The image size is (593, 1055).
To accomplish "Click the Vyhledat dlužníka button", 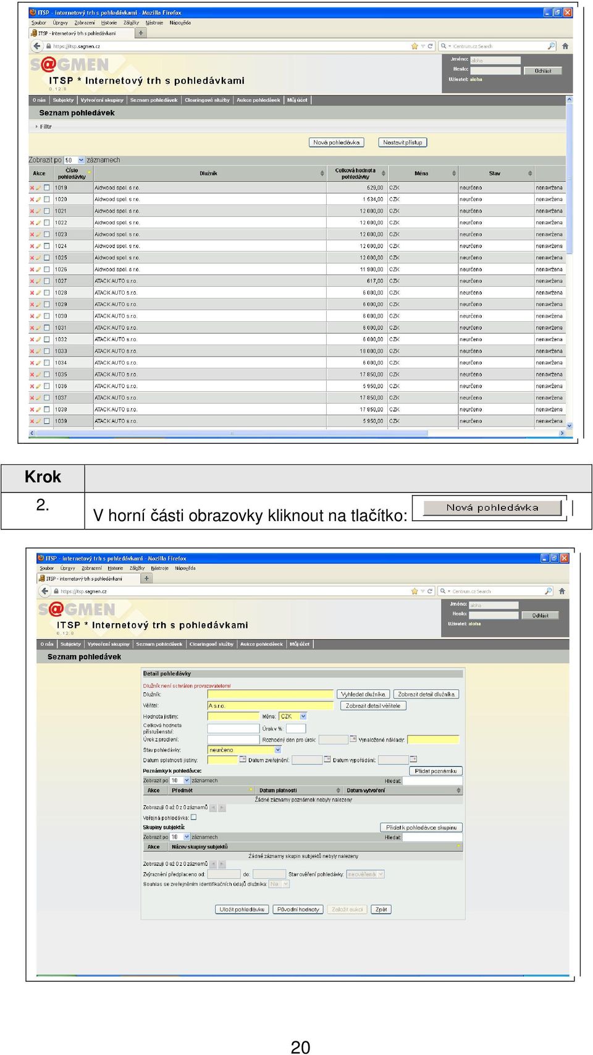I will coord(364,694).
